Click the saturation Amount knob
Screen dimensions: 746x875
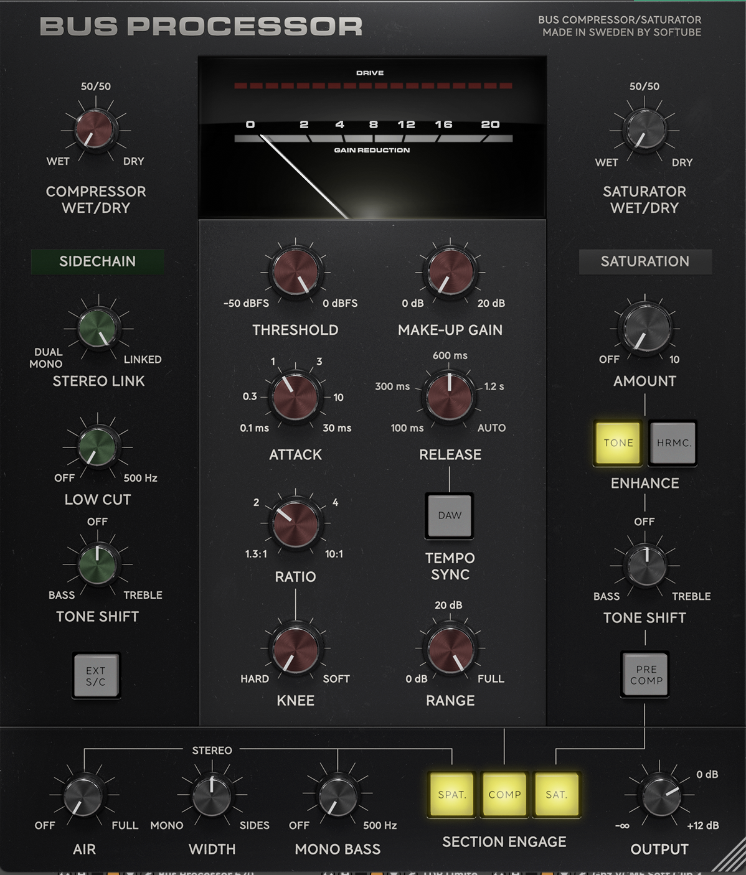pos(644,328)
